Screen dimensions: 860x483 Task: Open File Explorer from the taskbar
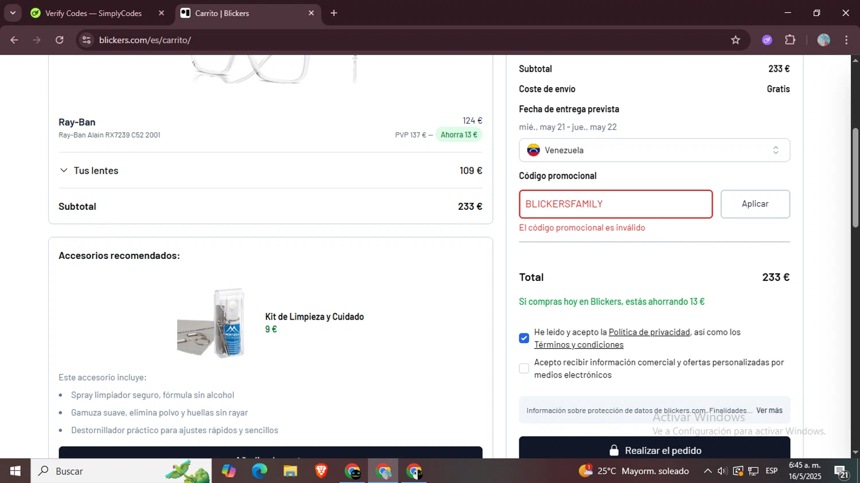290,471
